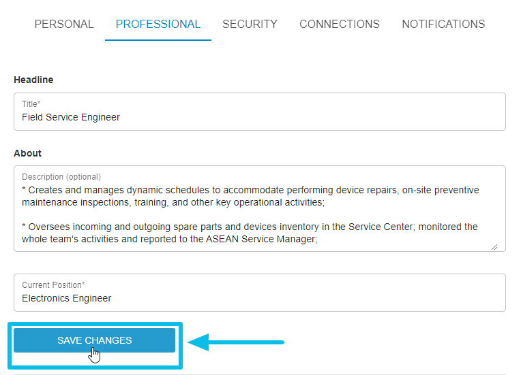The width and height of the screenshot is (521, 375).
Task: Click the 'Creates and manages dynamic schedules' paragraph
Action: [x=250, y=196]
